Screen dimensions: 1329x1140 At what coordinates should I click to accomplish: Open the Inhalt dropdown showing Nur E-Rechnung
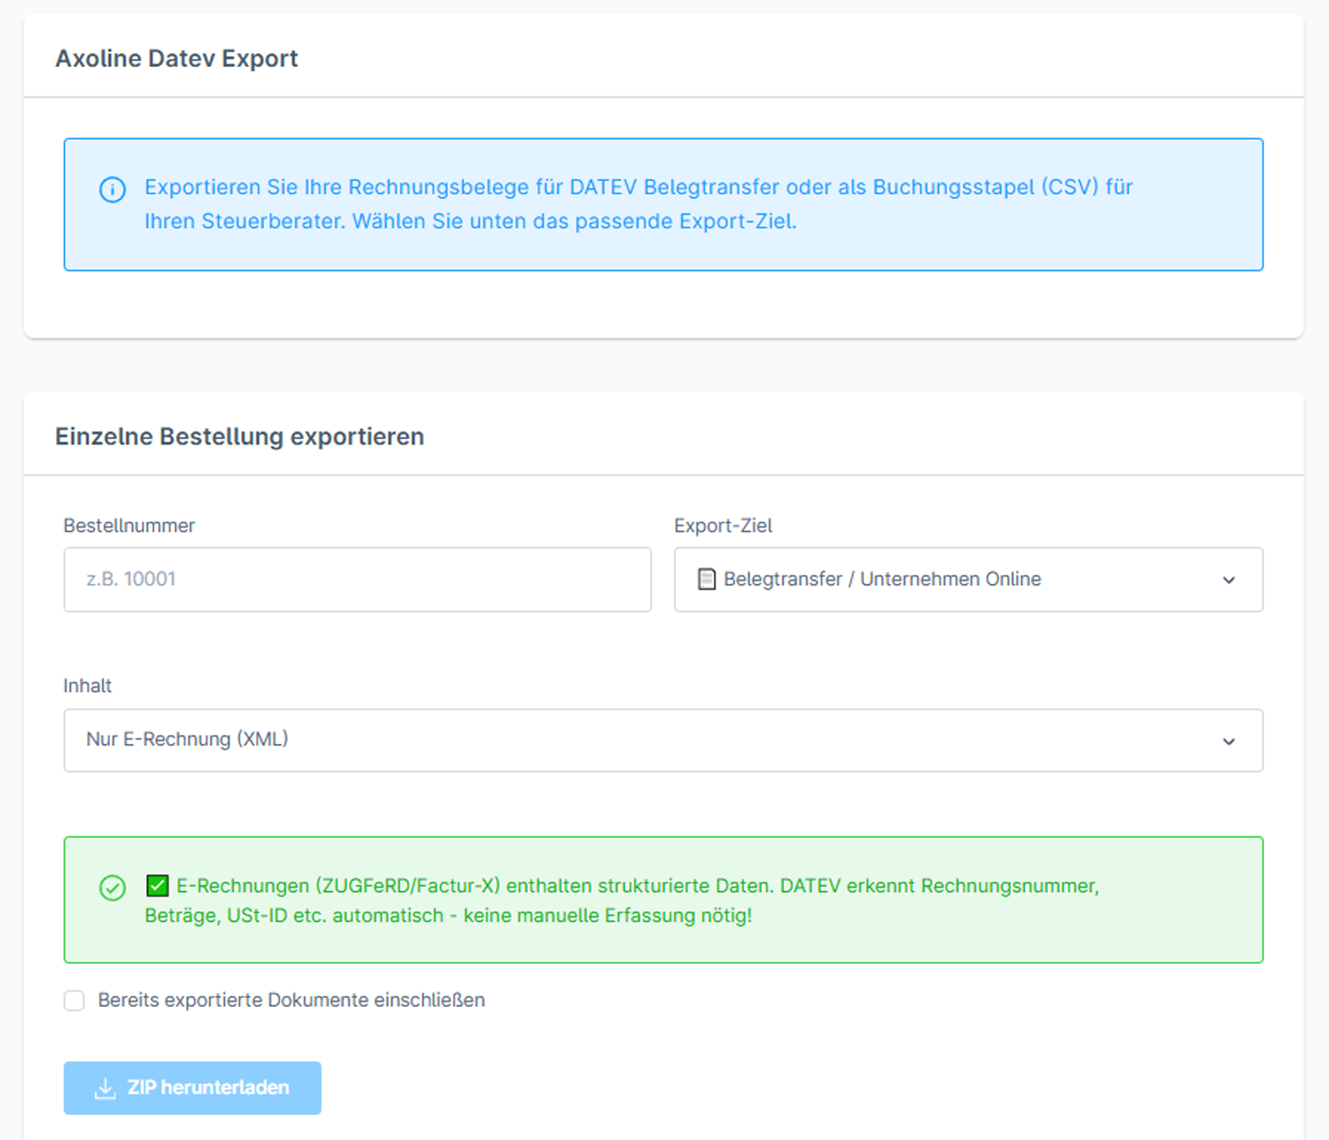click(663, 740)
